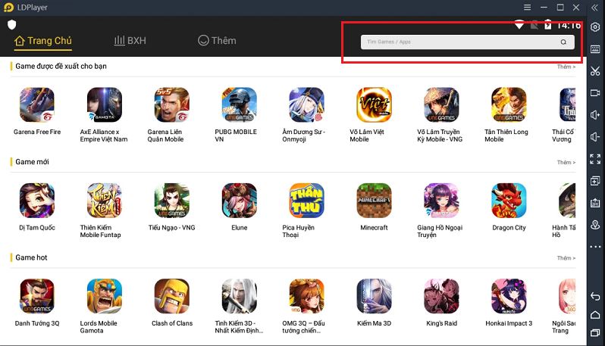Open OMG 3Q game icon
The height and width of the screenshot is (346, 605).
(306, 296)
